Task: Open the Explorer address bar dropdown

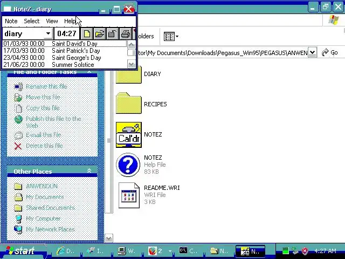Action: click(x=312, y=52)
